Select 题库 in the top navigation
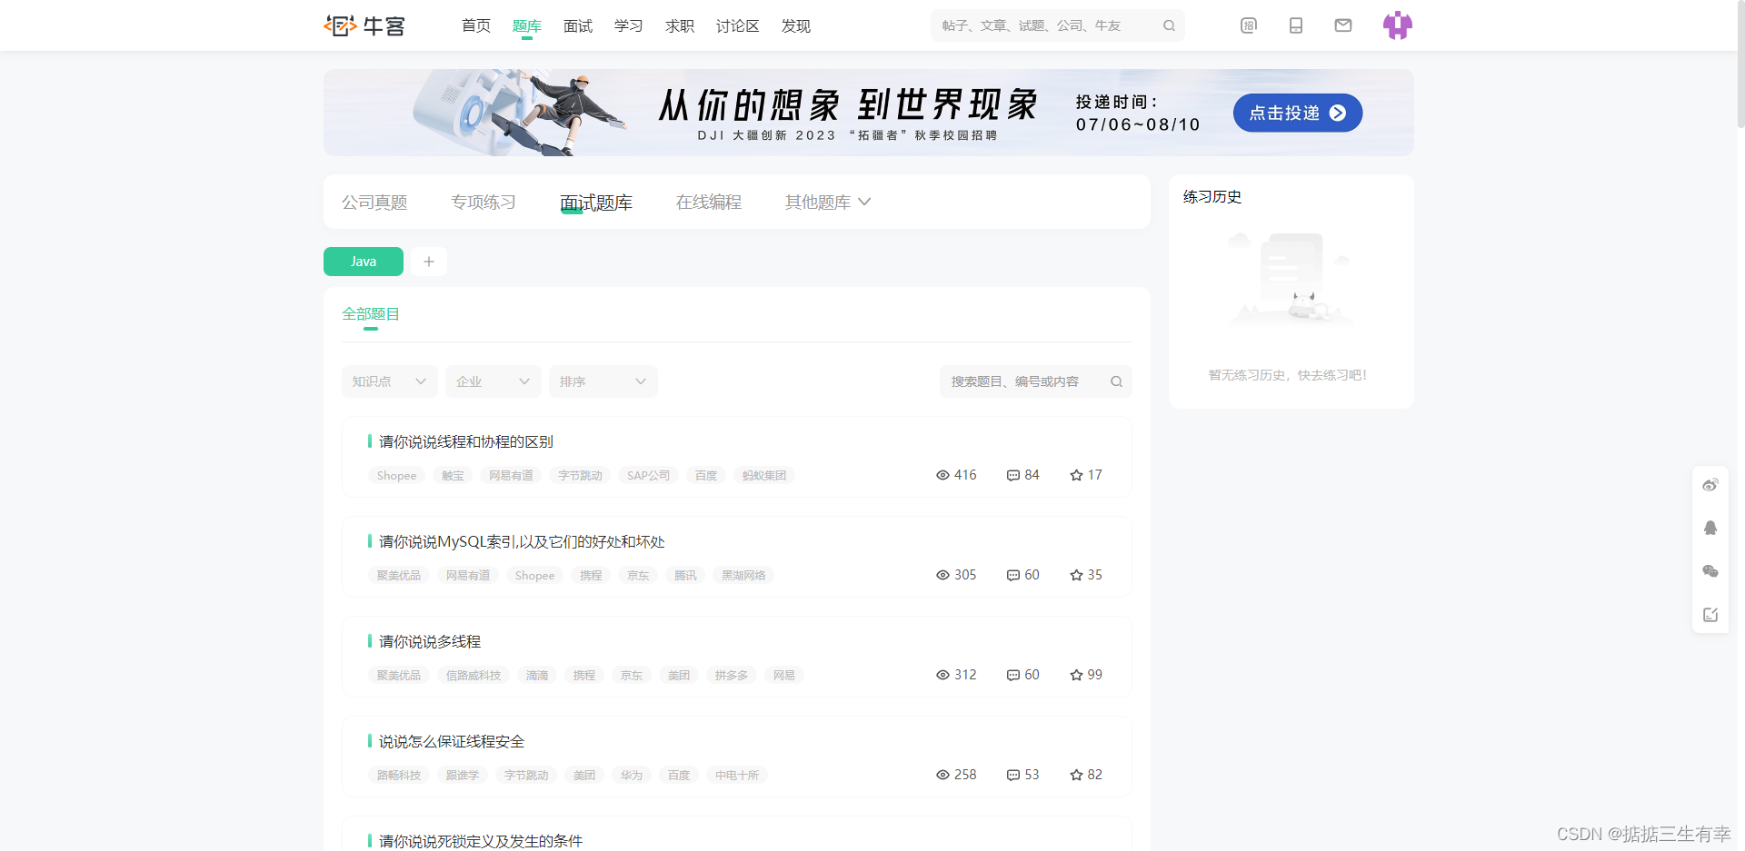The height and width of the screenshot is (851, 1745). pyautogui.click(x=527, y=25)
